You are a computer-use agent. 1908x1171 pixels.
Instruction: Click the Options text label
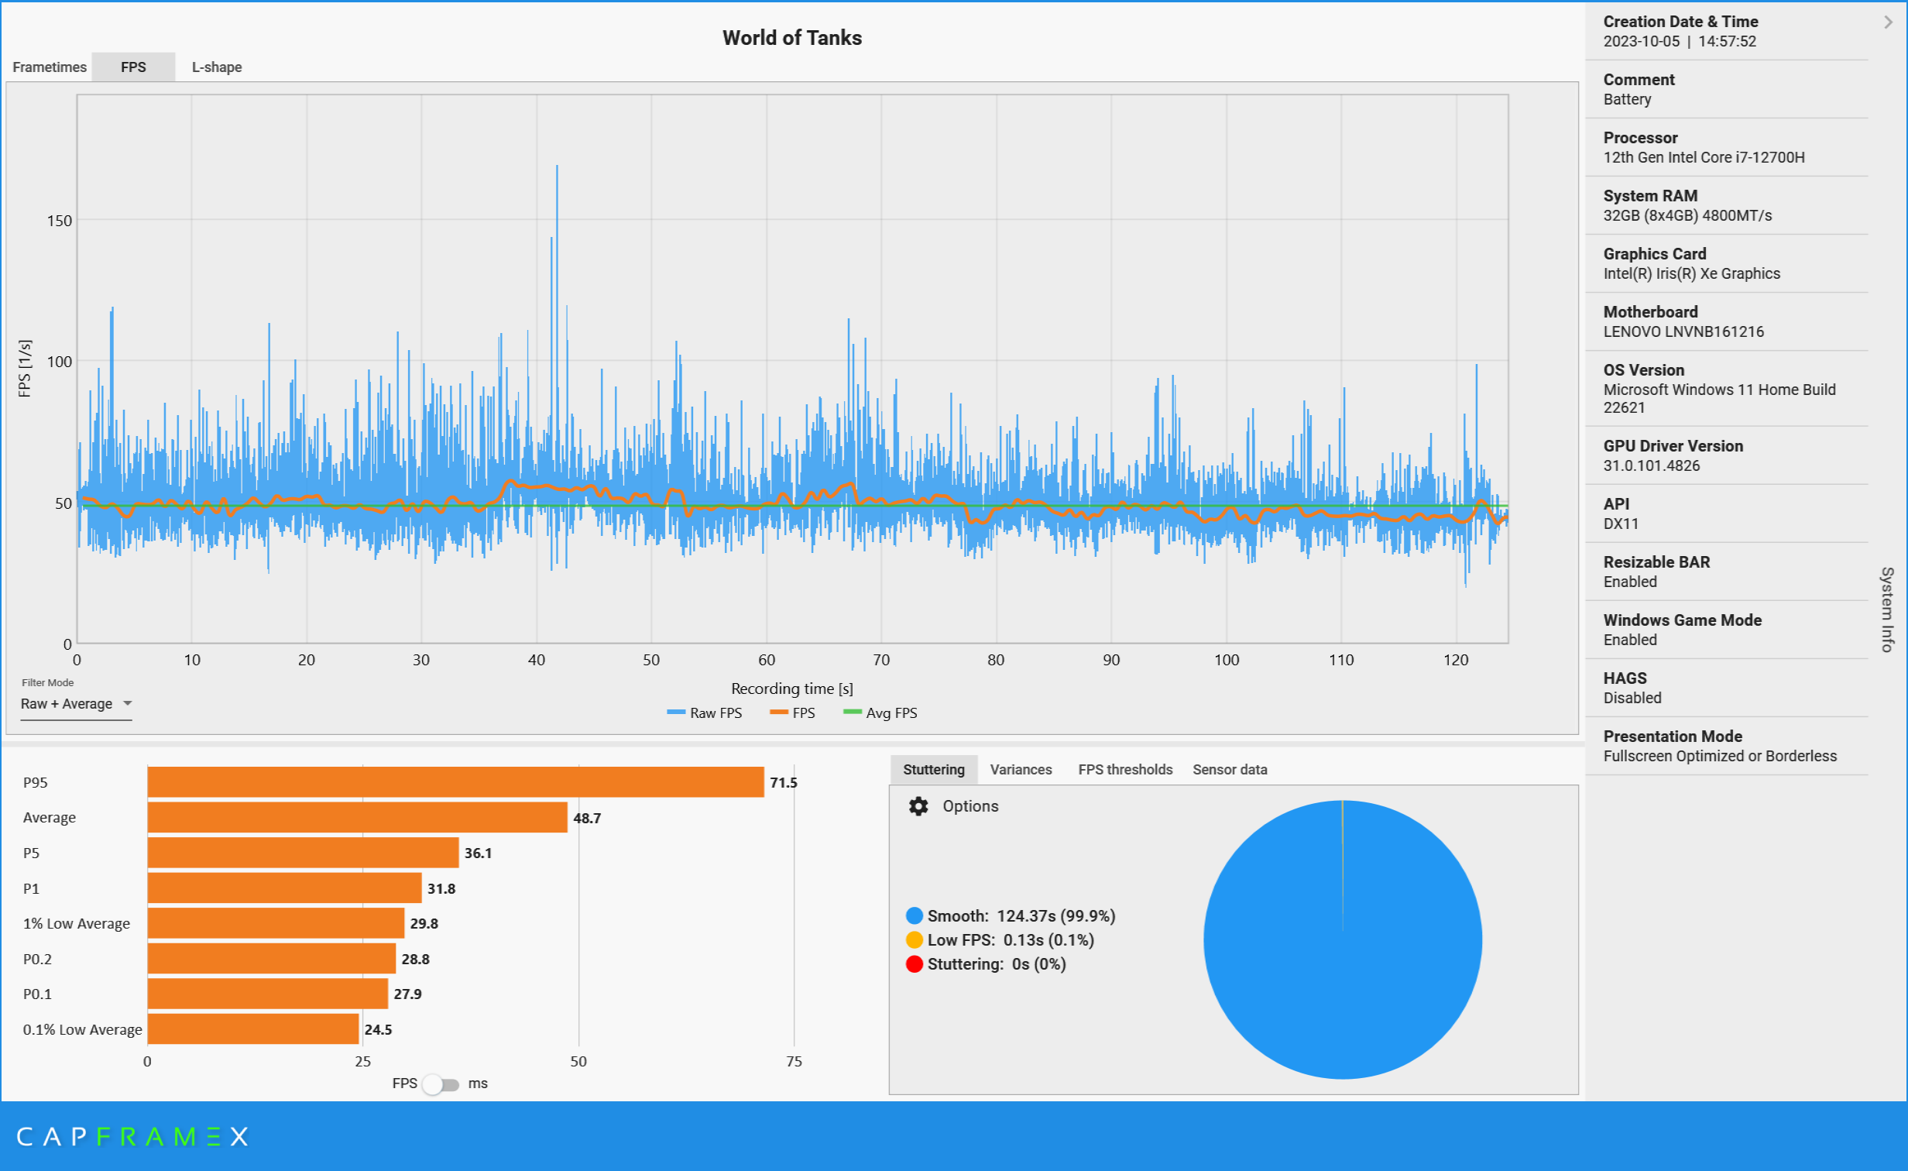tap(969, 806)
